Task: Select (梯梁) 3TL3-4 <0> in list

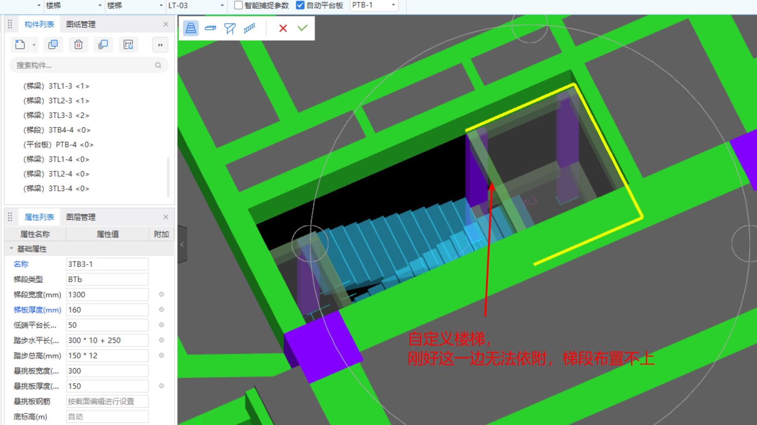Action: (x=56, y=188)
